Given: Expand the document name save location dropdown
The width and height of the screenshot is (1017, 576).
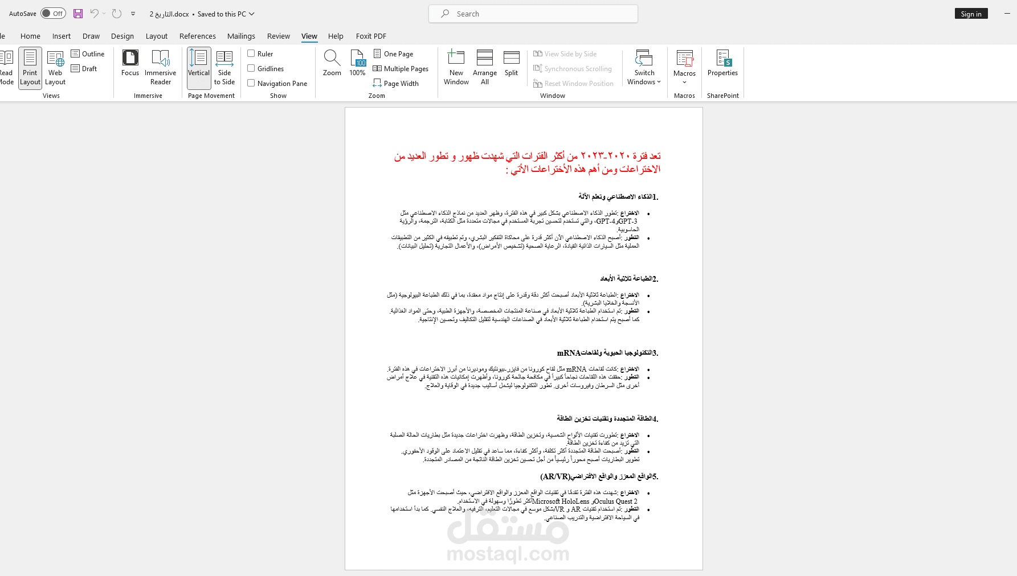Looking at the screenshot, I should pyautogui.click(x=252, y=14).
